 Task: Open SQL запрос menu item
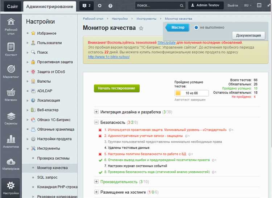(47, 177)
